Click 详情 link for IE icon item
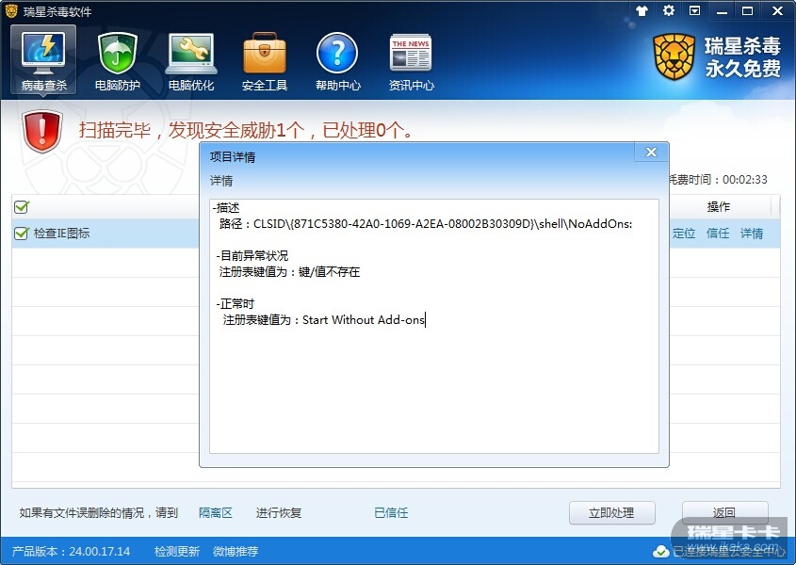Screen dimensions: 796x565 click(x=752, y=234)
